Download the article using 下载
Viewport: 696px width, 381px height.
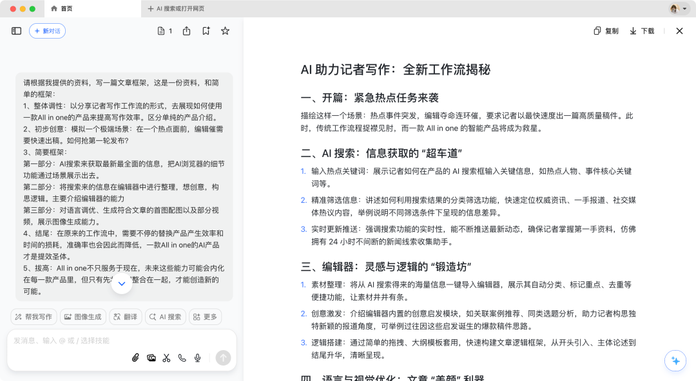tap(641, 30)
